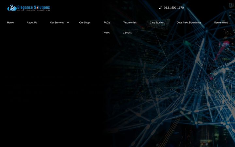The image size is (235, 147).
Task: Navigate to Our Shops
Action: 85,23
